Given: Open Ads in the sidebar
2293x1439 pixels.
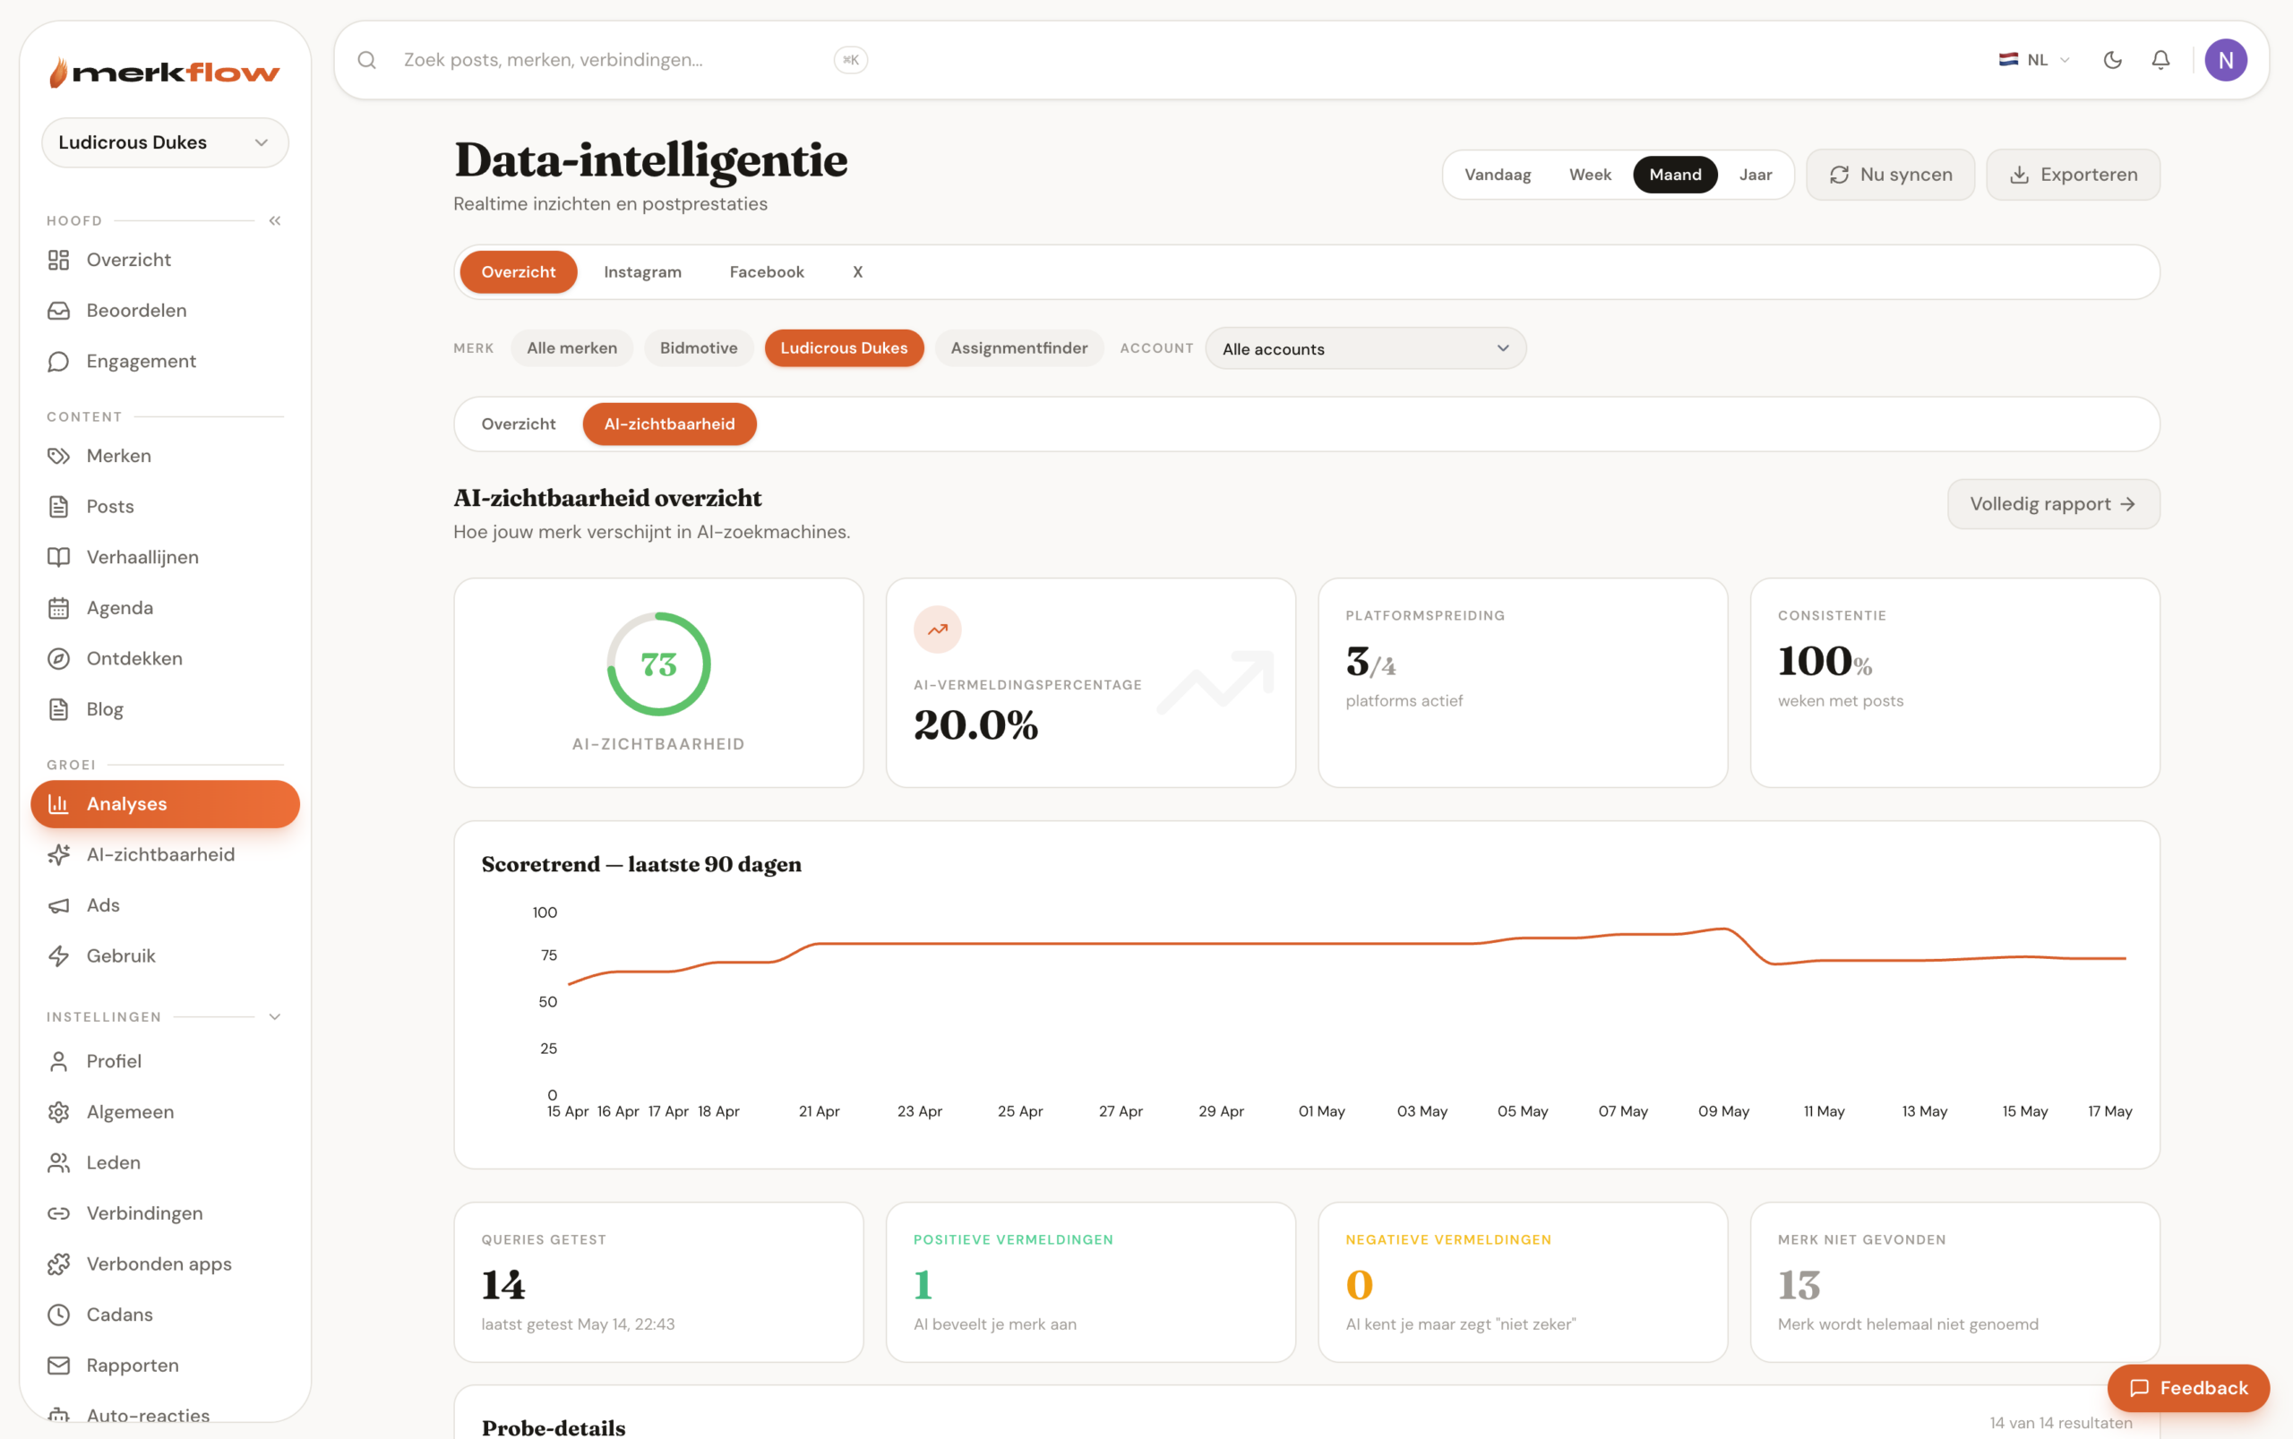Looking at the screenshot, I should click(165, 905).
